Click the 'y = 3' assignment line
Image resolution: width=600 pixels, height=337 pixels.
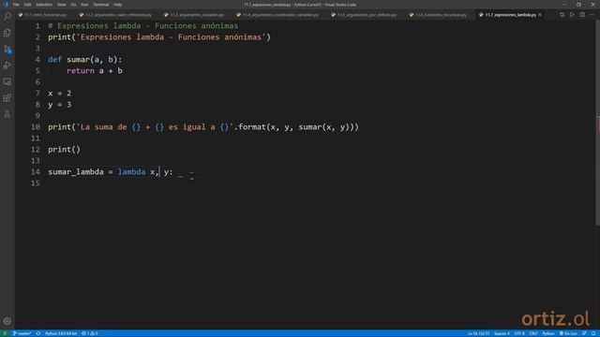coord(60,105)
